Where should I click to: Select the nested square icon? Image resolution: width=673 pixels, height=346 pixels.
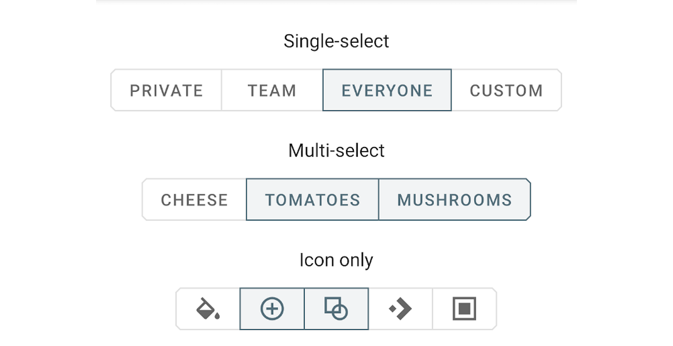point(464,309)
